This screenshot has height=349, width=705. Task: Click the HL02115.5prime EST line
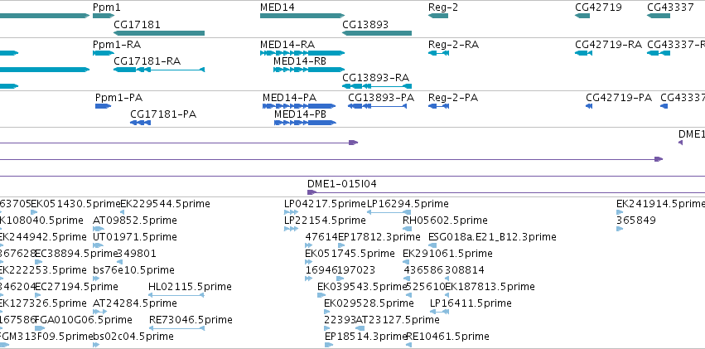click(176, 295)
